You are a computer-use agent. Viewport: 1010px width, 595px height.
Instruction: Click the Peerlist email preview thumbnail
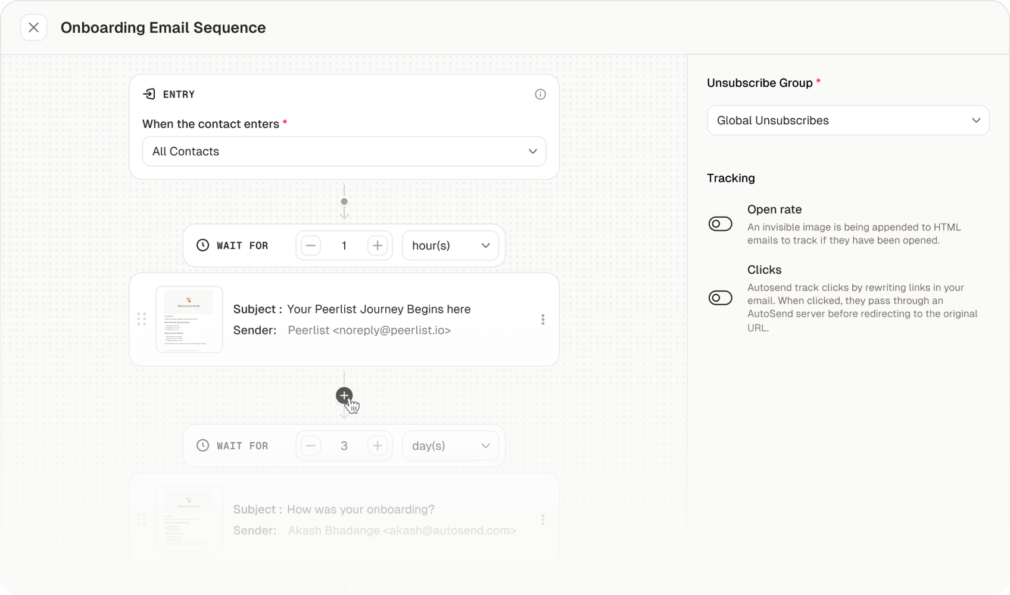(x=189, y=320)
